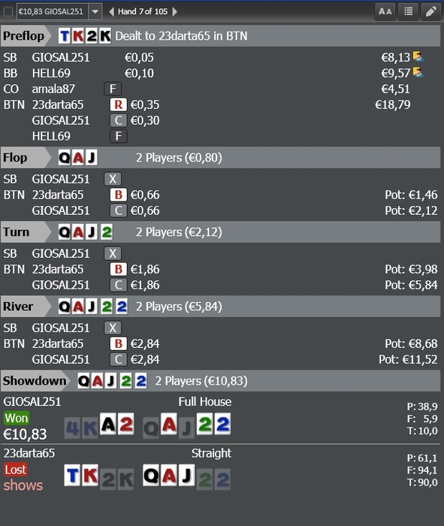Click the 'P: 38,9' equity value
444x526 pixels.
point(422,407)
